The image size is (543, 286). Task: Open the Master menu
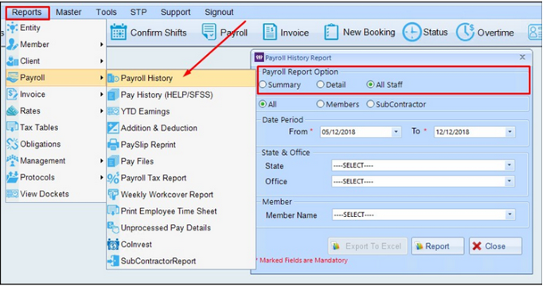click(x=68, y=12)
